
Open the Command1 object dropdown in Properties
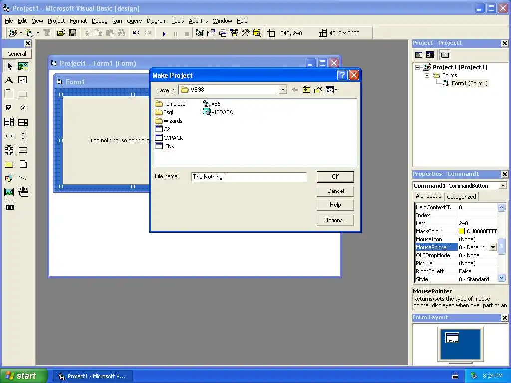coord(503,186)
